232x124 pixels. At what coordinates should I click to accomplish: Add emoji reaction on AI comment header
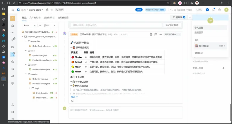click(151, 34)
